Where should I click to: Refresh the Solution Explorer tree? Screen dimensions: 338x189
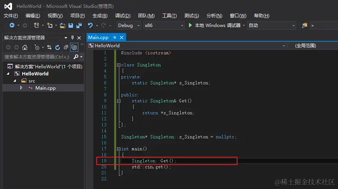point(58,48)
